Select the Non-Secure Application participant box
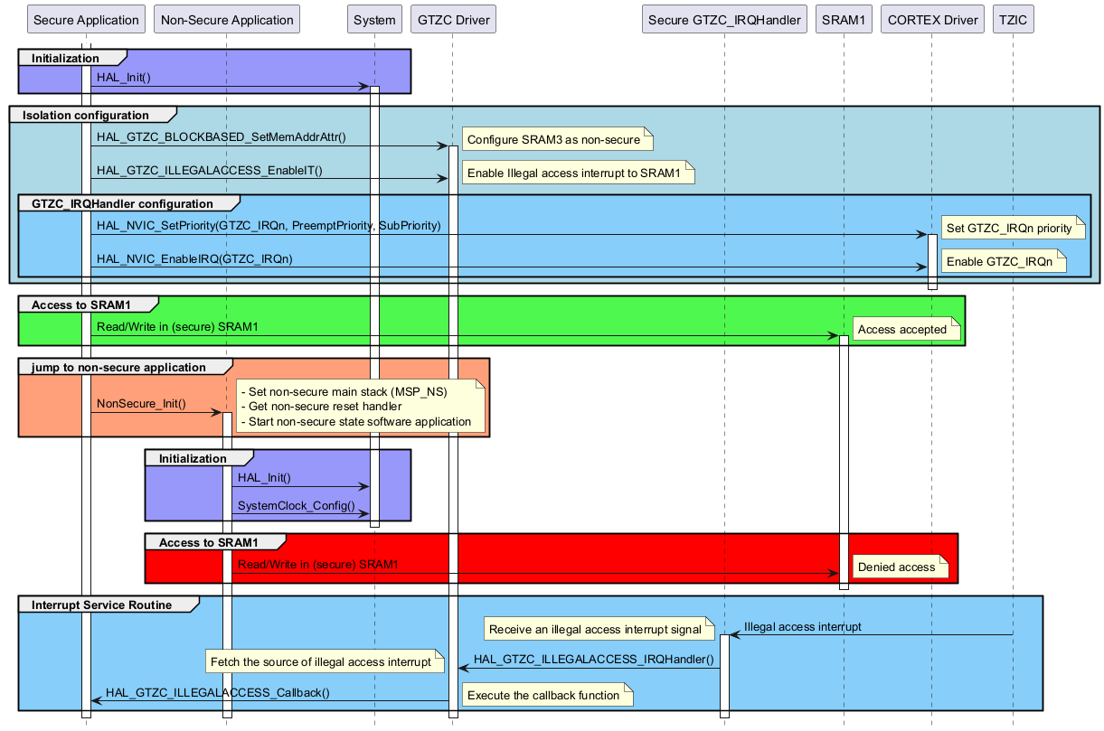Screen dimensions: 1104x731 click(226, 20)
